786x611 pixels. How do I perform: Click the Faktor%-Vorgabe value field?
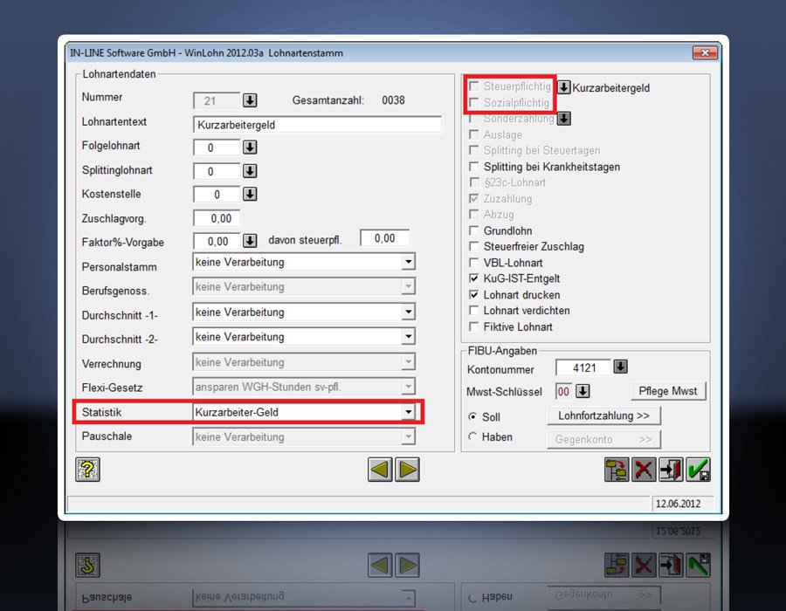point(217,242)
